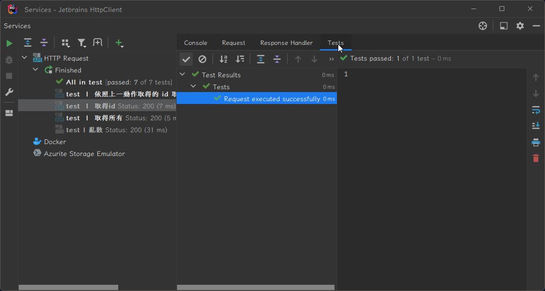Image resolution: width=545 pixels, height=291 pixels.
Task: Click Tests passed: 1 of 1 status text
Action: click(x=400, y=59)
